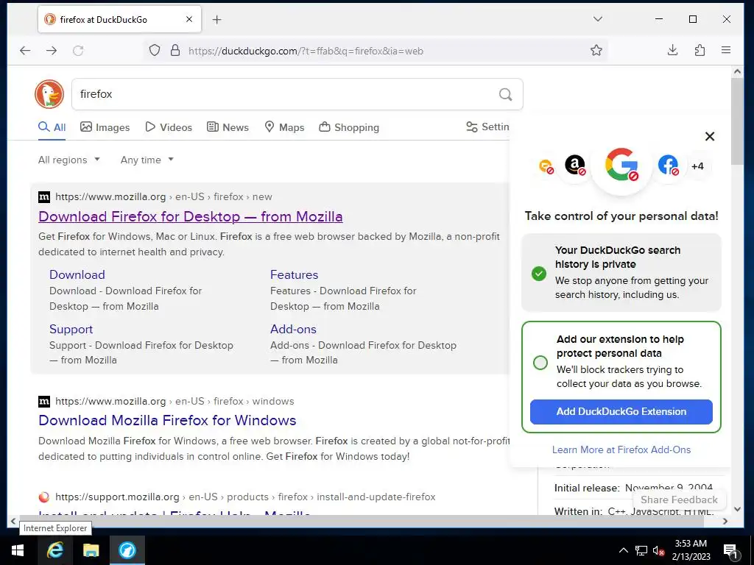Open the notification center icon
The width and height of the screenshot is (754, 565).
point(730,550)
